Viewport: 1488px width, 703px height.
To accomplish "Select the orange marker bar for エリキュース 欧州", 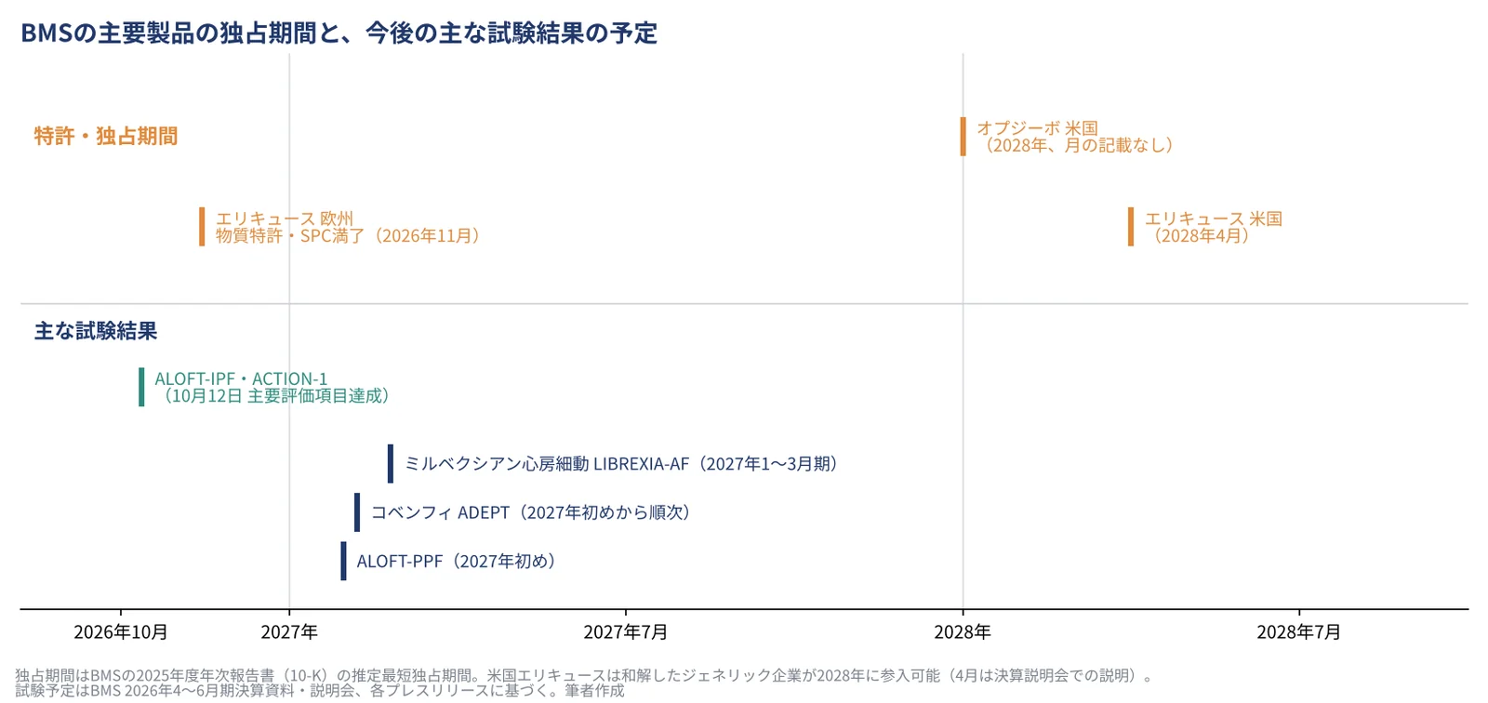I will tap(202, 227).
